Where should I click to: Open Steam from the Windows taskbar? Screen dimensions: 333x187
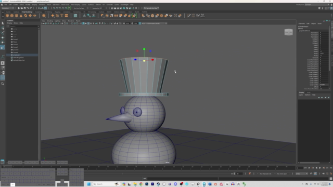(158, 184)
